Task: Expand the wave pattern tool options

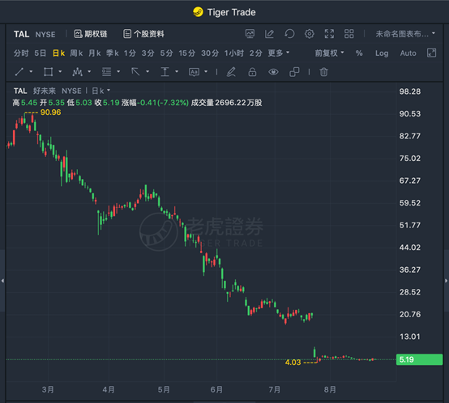Action: [x=89, y=72]
